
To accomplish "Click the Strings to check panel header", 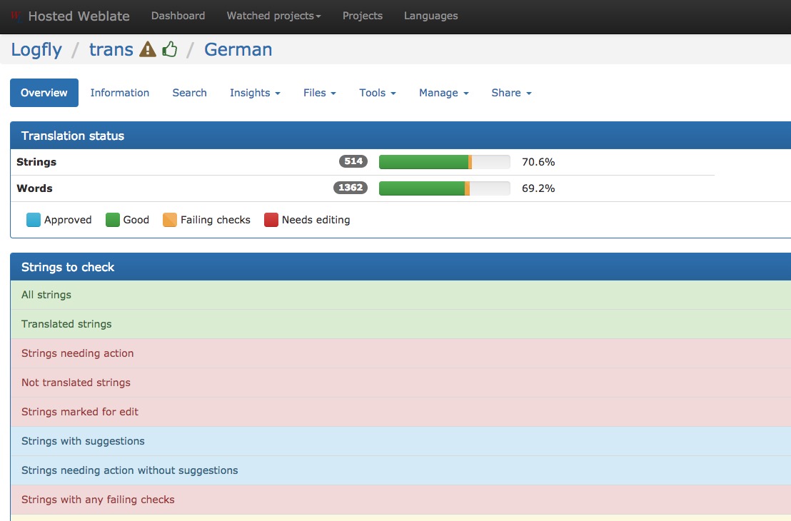I will click(400, 267).
